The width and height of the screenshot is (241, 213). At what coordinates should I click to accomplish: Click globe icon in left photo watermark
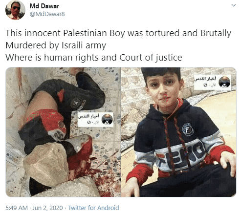click(89, 122)
